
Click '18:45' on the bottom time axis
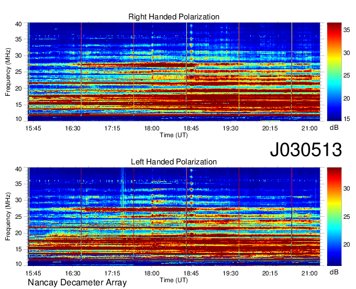pos(191,273)
